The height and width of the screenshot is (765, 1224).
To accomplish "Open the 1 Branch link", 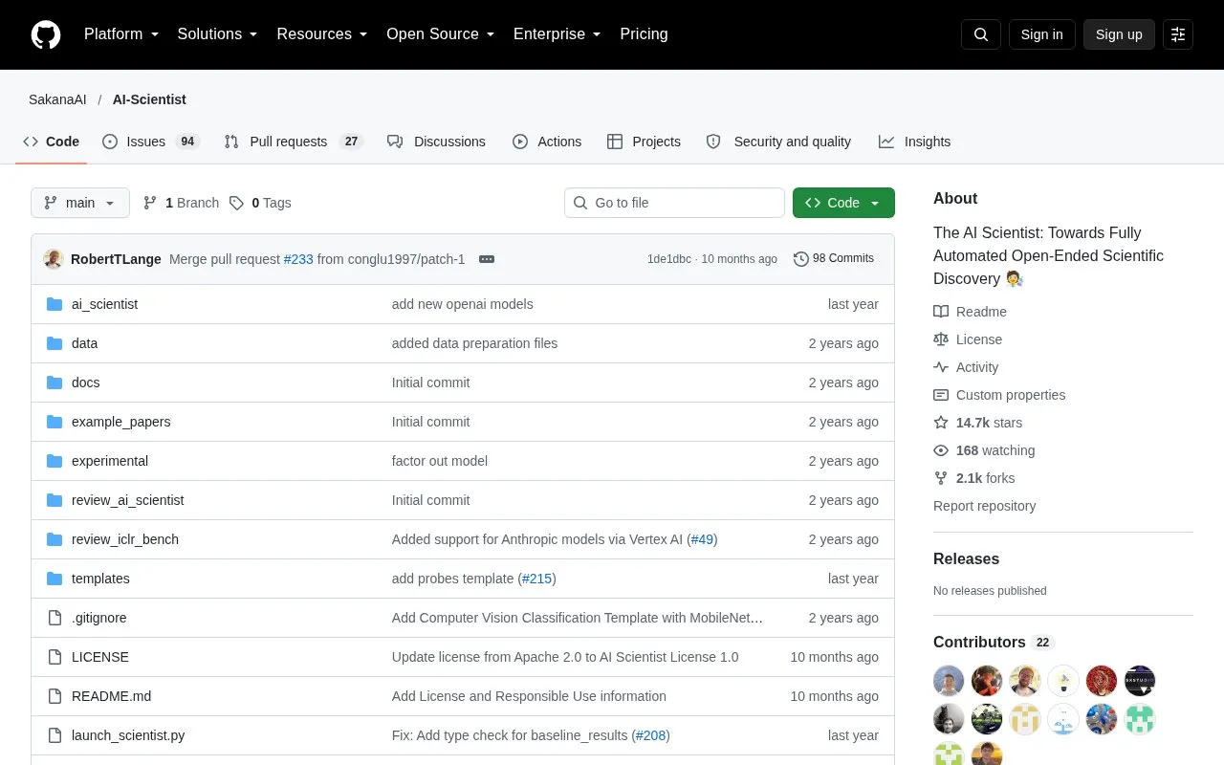I will click(181, 203).
